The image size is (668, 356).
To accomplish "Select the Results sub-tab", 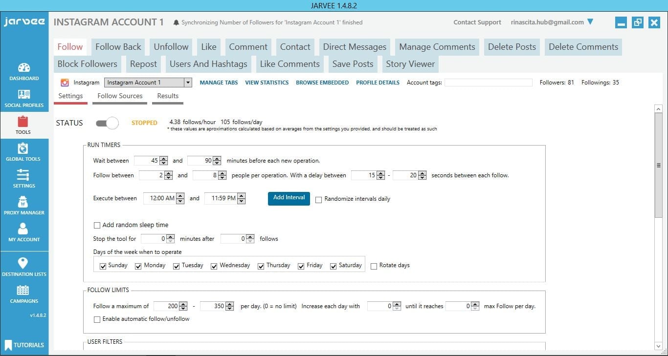I will 168,96.
